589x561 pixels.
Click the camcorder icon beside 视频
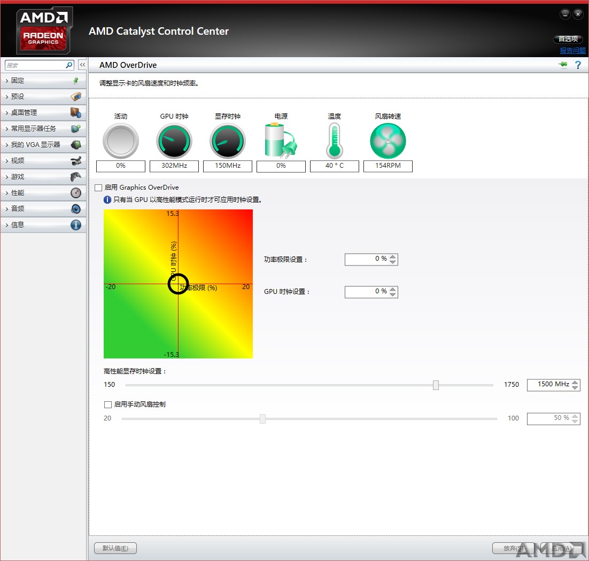pos(76,161)
